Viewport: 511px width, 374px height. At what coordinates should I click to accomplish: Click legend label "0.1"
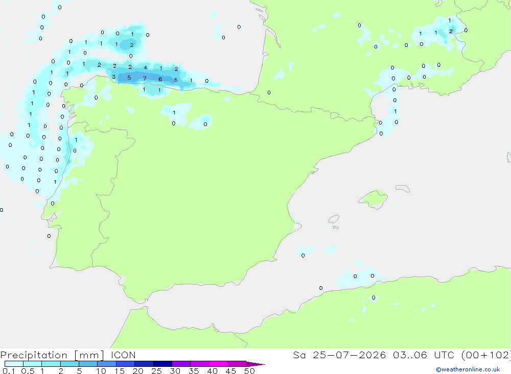(x=9, y=371)
